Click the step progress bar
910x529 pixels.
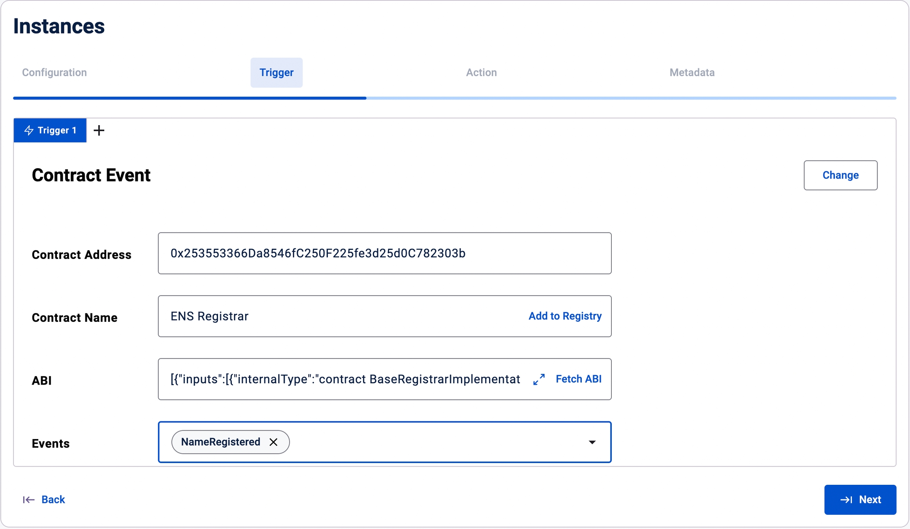[454, 98]
